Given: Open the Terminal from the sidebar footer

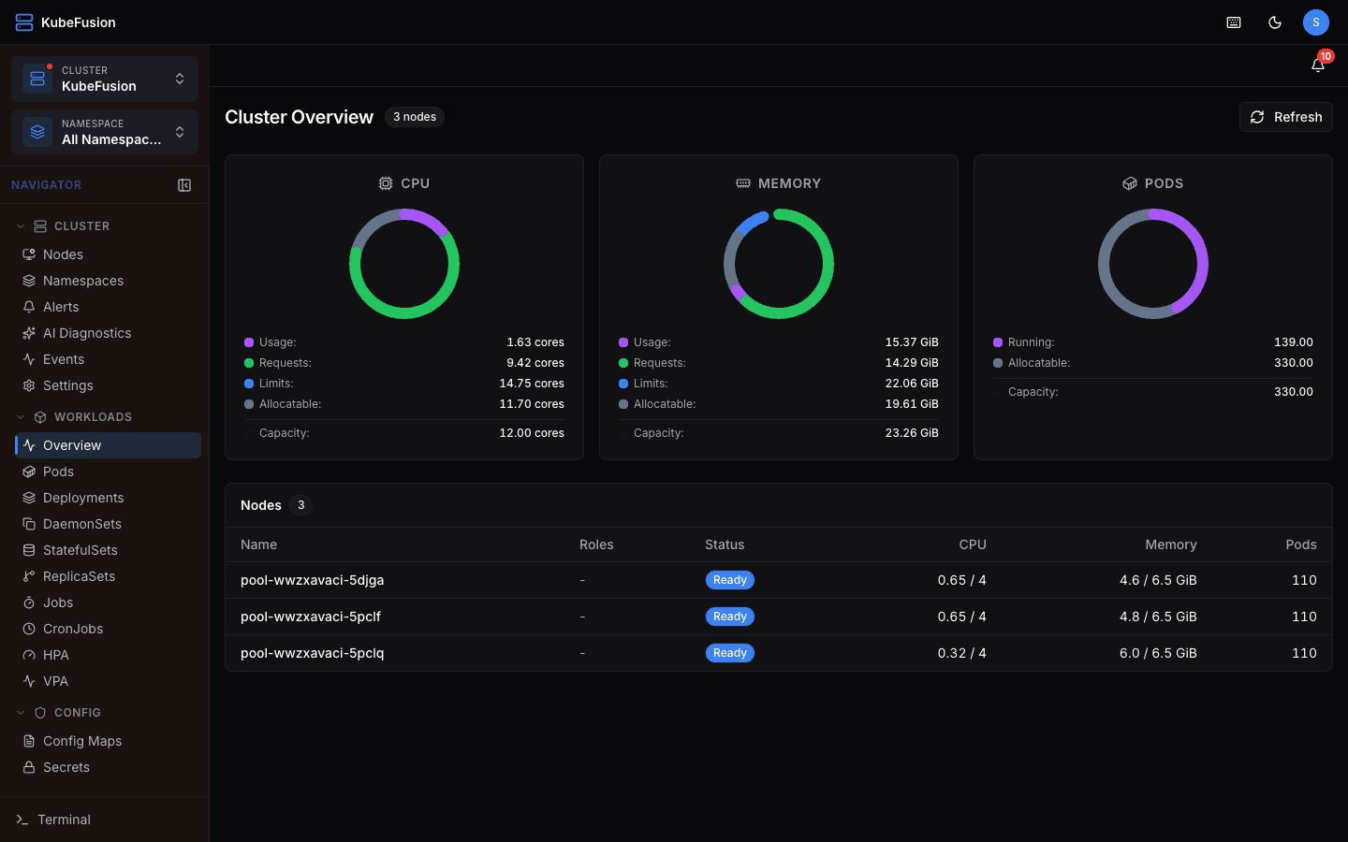Looking at the screenshot, I should [x=63, y=820].
